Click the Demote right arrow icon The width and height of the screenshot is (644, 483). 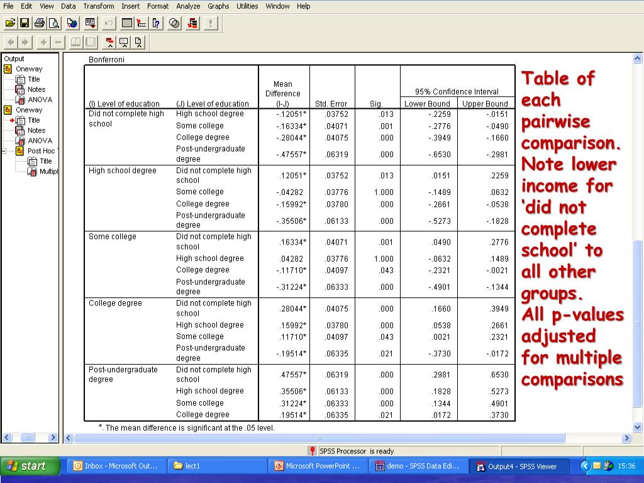(25, 42)
